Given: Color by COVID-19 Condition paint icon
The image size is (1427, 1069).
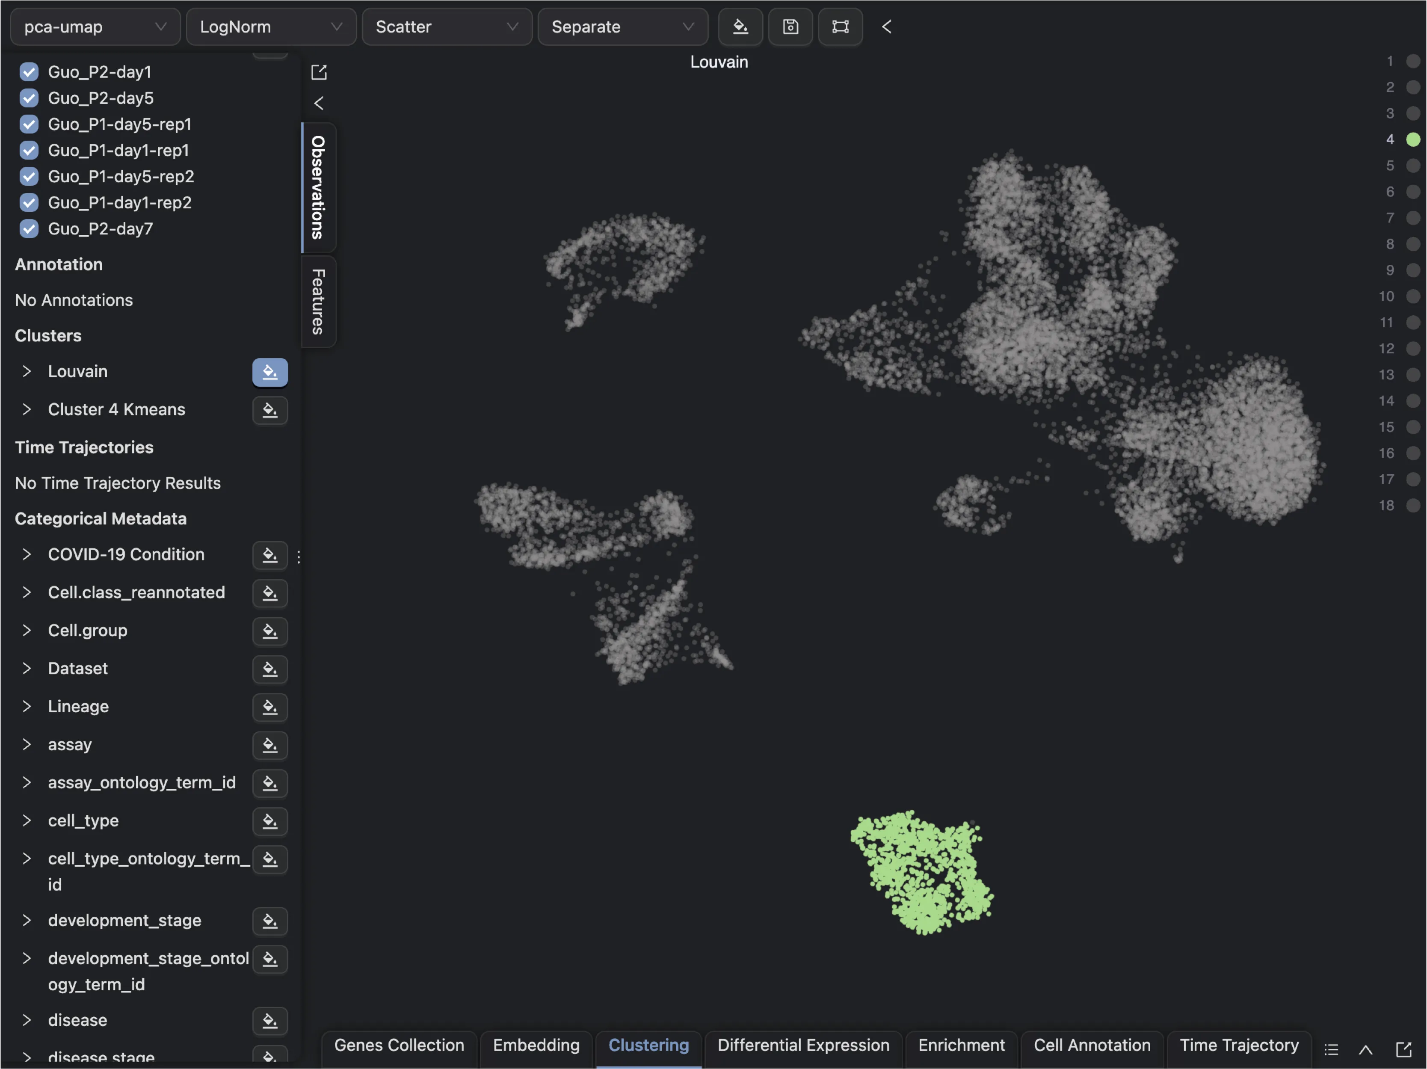Looking at the screenshot, I should 269,556.
